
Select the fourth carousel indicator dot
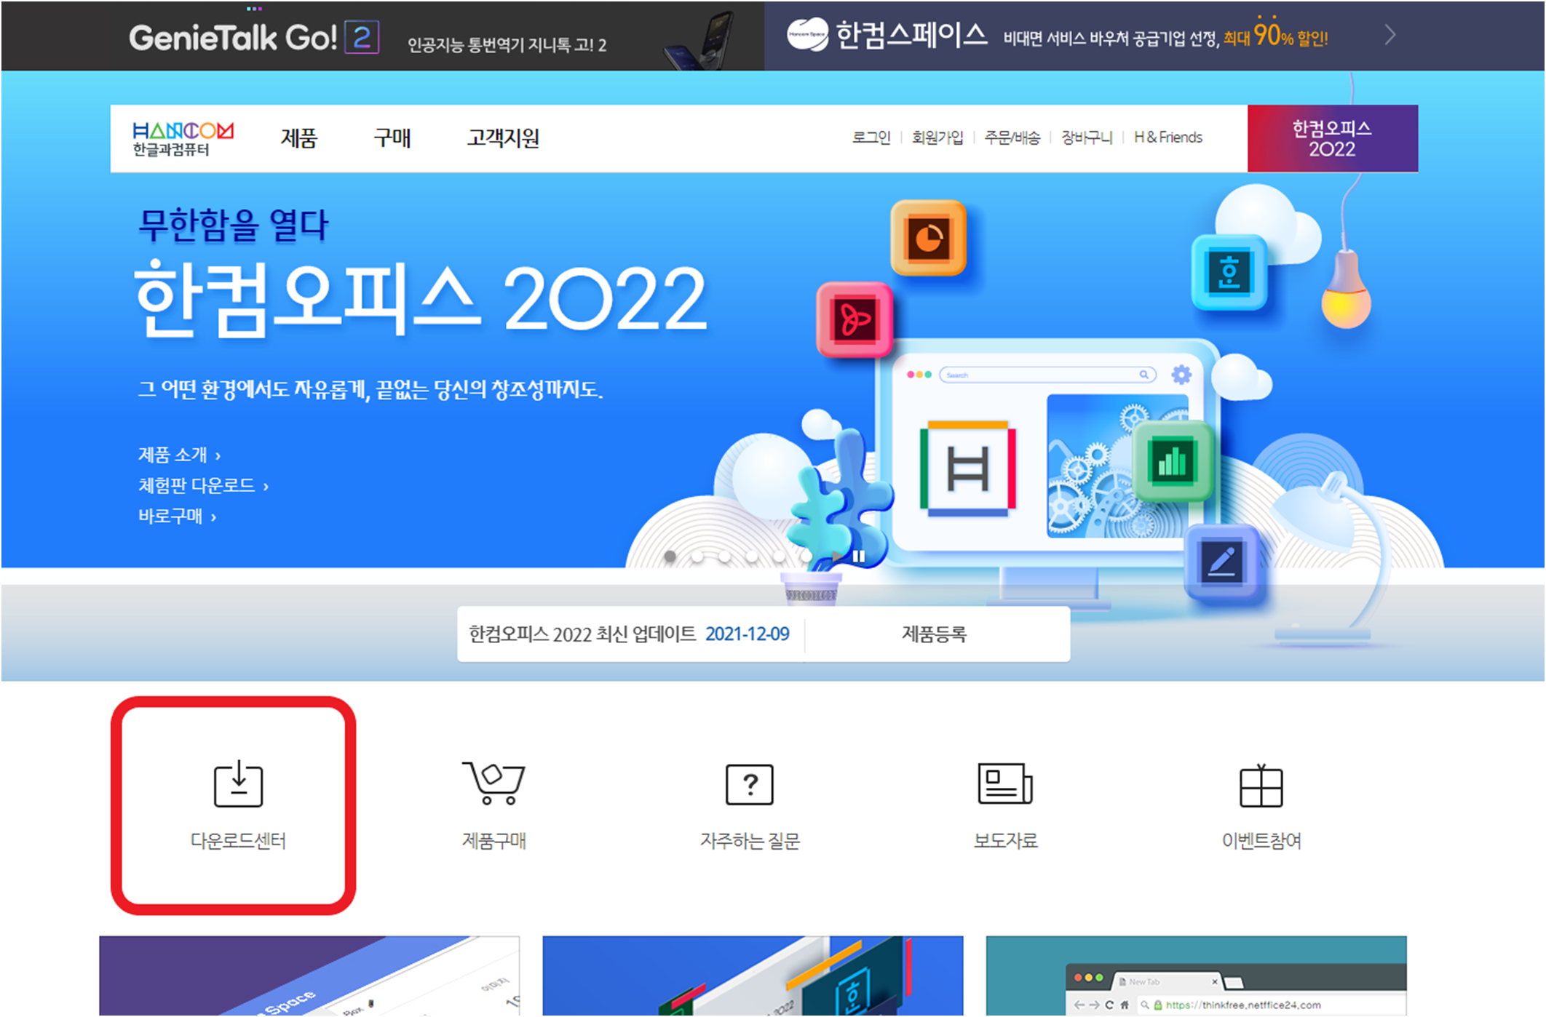click(752, 557)
